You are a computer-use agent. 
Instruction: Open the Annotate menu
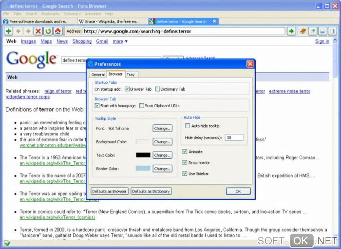click(x=93, y=14)
